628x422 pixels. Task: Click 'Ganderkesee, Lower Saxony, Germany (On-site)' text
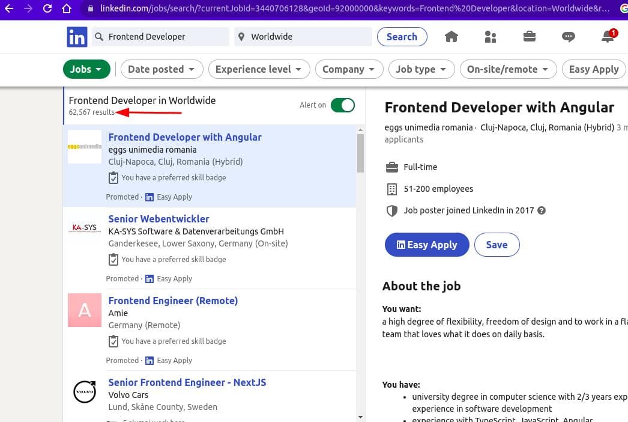point(198,243)
